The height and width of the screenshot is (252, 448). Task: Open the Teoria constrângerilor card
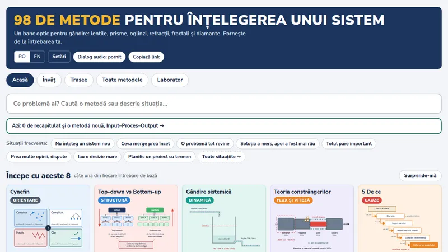point(312,218)
